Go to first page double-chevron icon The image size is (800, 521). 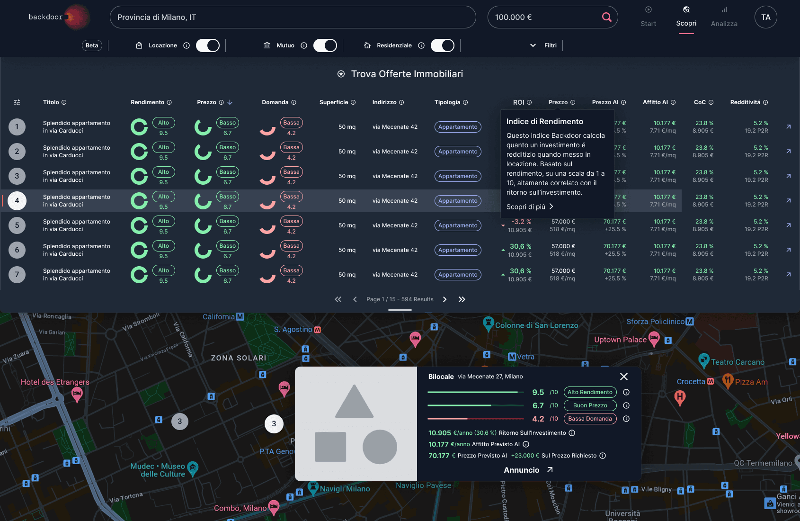tap(338, 299)
